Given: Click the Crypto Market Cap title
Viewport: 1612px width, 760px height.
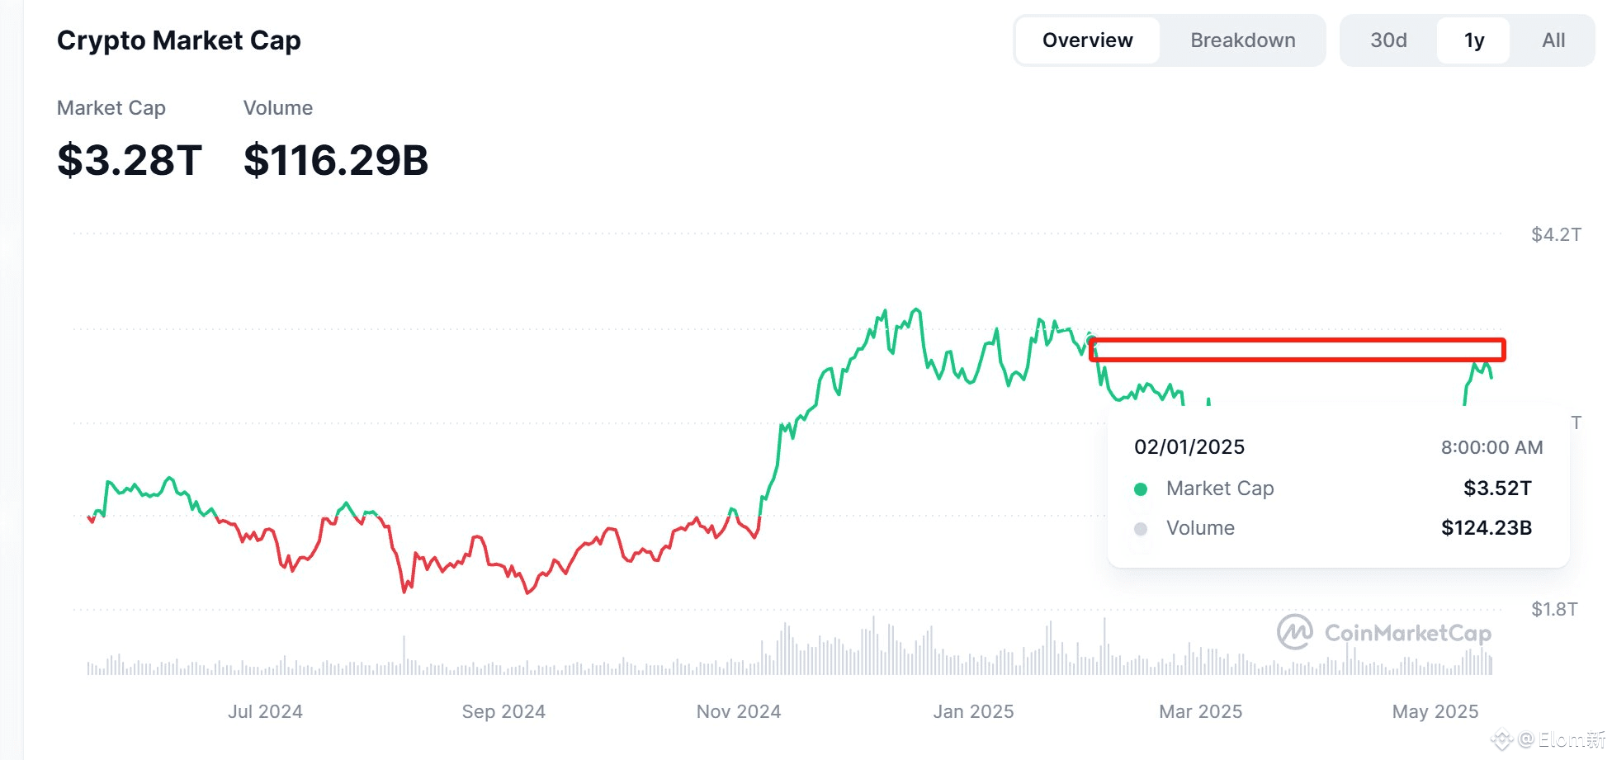Looking at the screenshot, I should coord(178,40).
